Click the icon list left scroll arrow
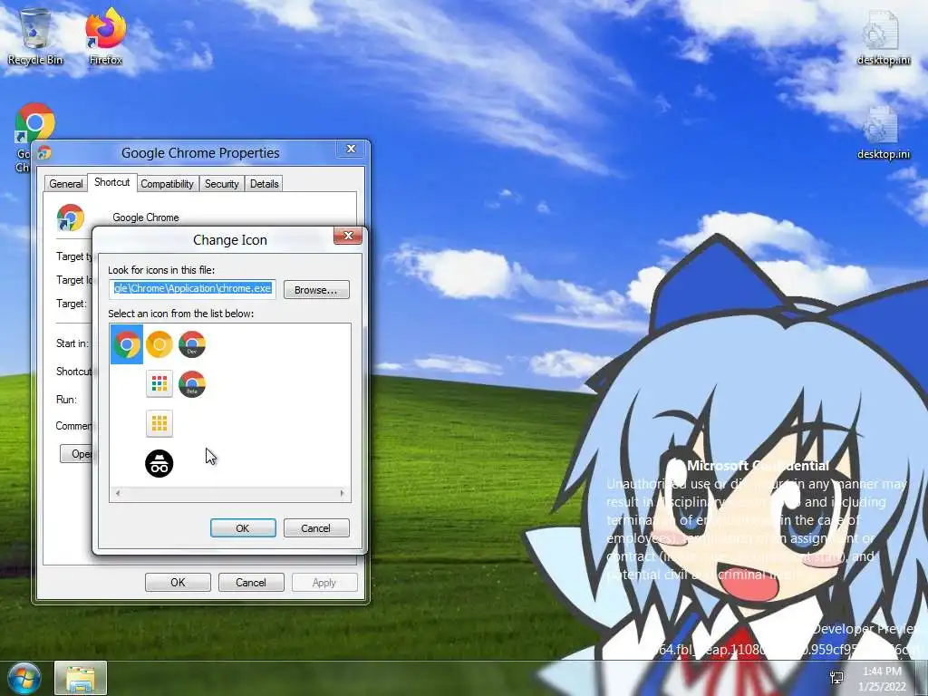The height and width of the screenshot is (696, 928). point(118,493)
